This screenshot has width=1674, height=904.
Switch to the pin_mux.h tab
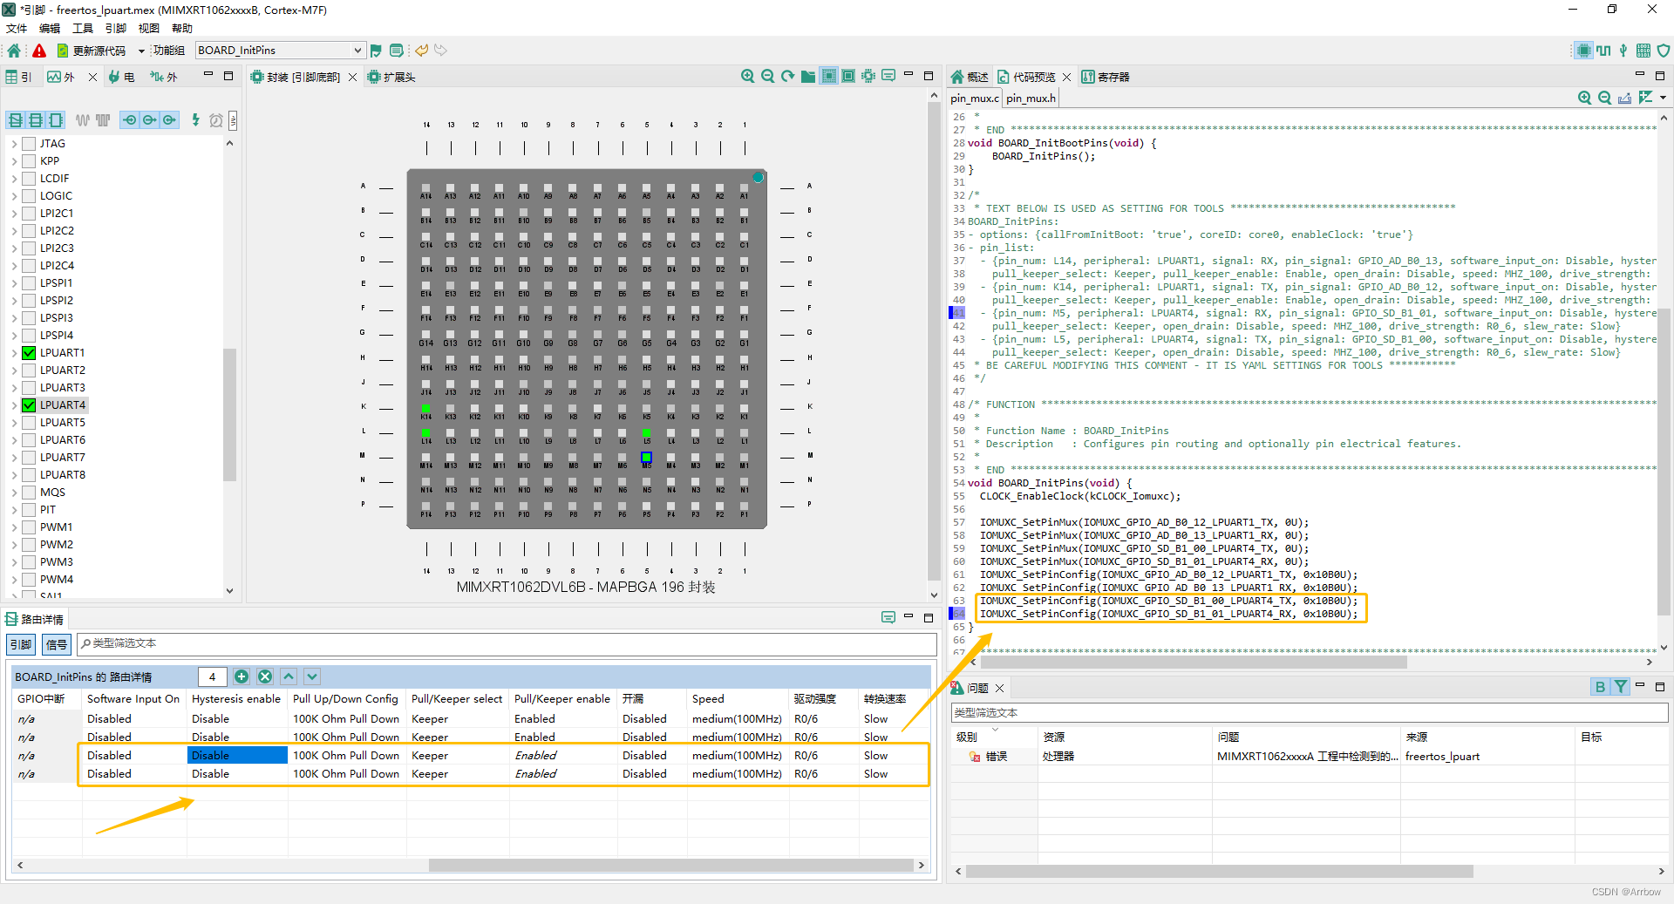[1031, 99]
